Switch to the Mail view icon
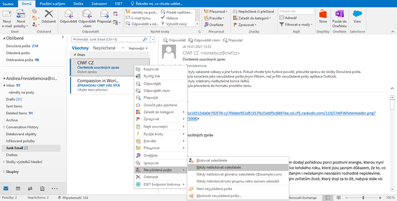Screen dimensions: 397x201 5,189
